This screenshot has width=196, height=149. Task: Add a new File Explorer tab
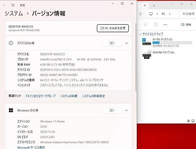[154, 6]
